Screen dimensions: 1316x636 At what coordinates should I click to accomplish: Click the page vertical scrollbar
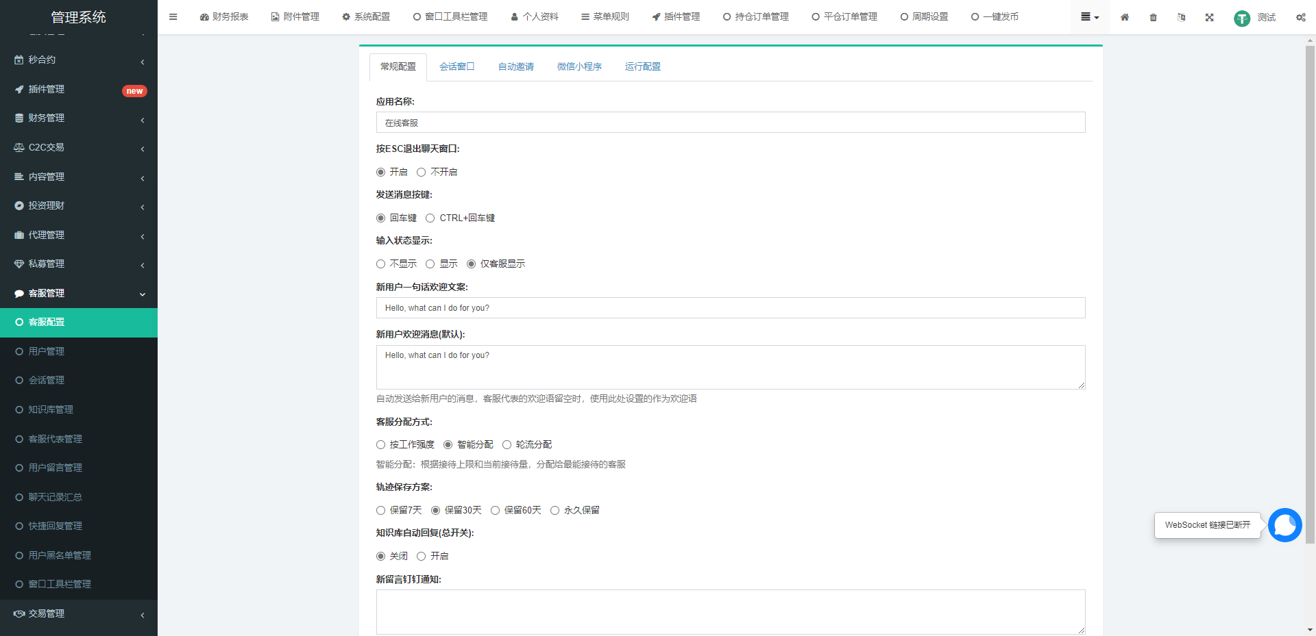pos(1310,294)
